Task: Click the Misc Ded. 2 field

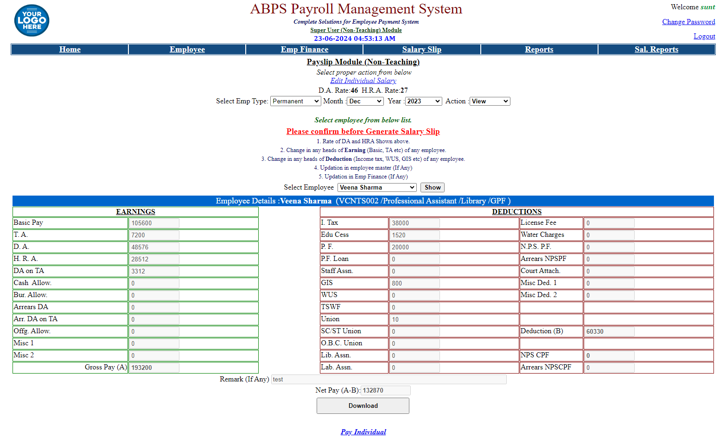Action: tap(609, 295)
